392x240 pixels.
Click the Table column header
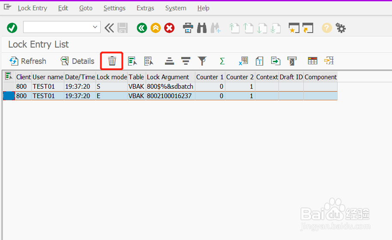coord(137,77)
